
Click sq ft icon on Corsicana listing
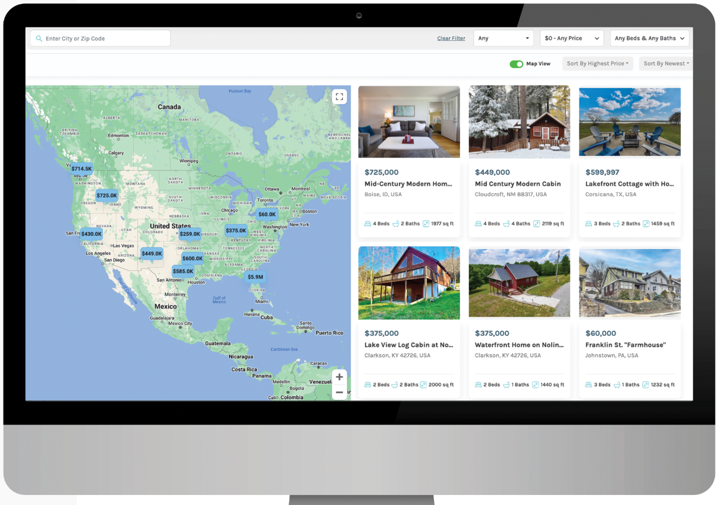point(646,224)
